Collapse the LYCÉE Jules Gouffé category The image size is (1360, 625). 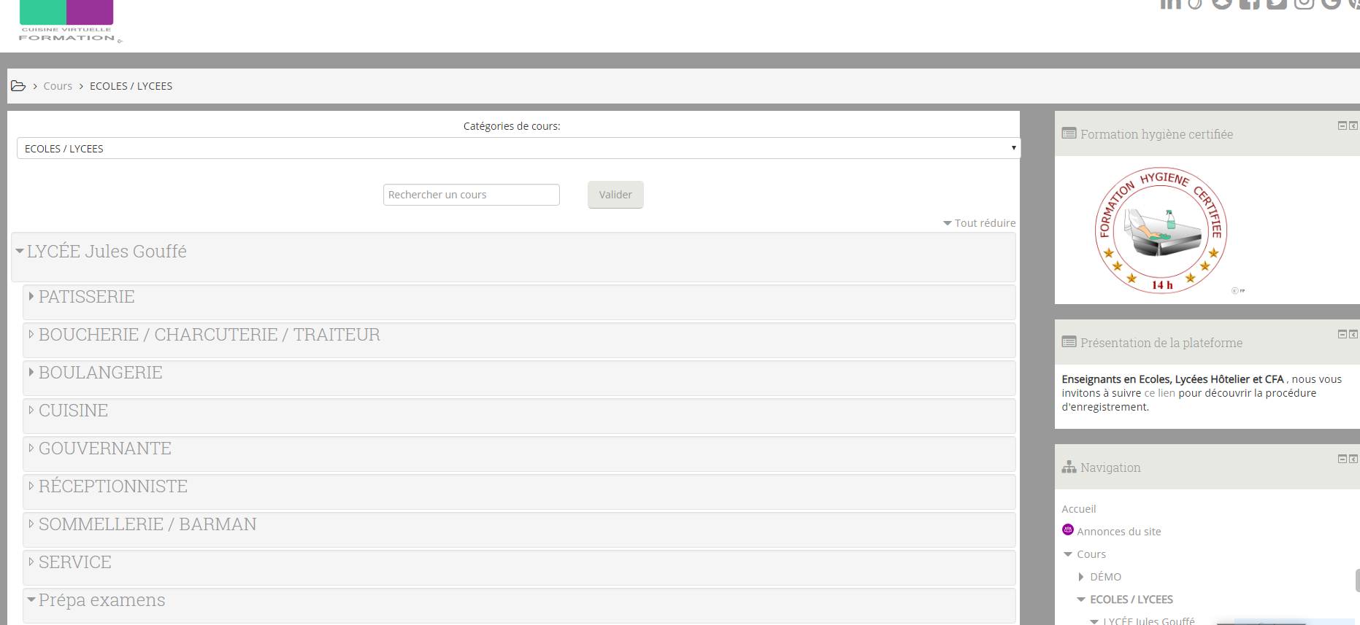tap(20, 251)
